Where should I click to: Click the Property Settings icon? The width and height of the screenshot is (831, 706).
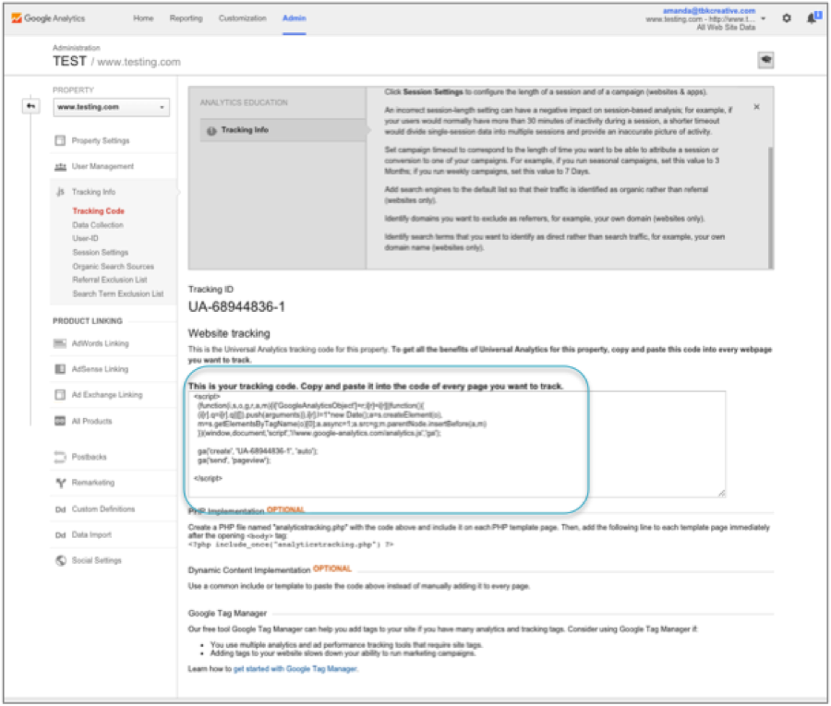[x=60, y=140]
